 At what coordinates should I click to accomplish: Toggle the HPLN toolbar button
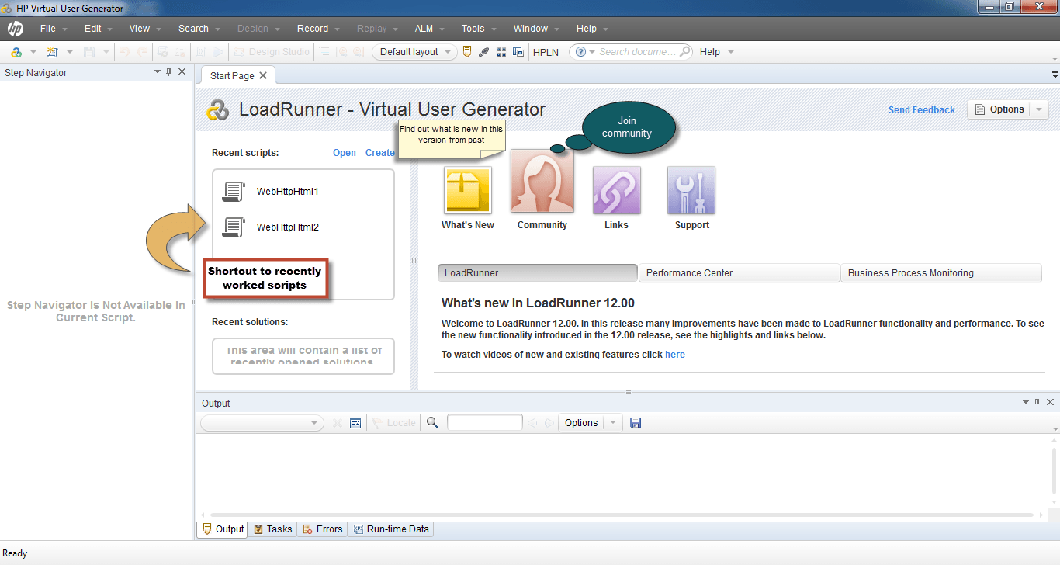546,52
